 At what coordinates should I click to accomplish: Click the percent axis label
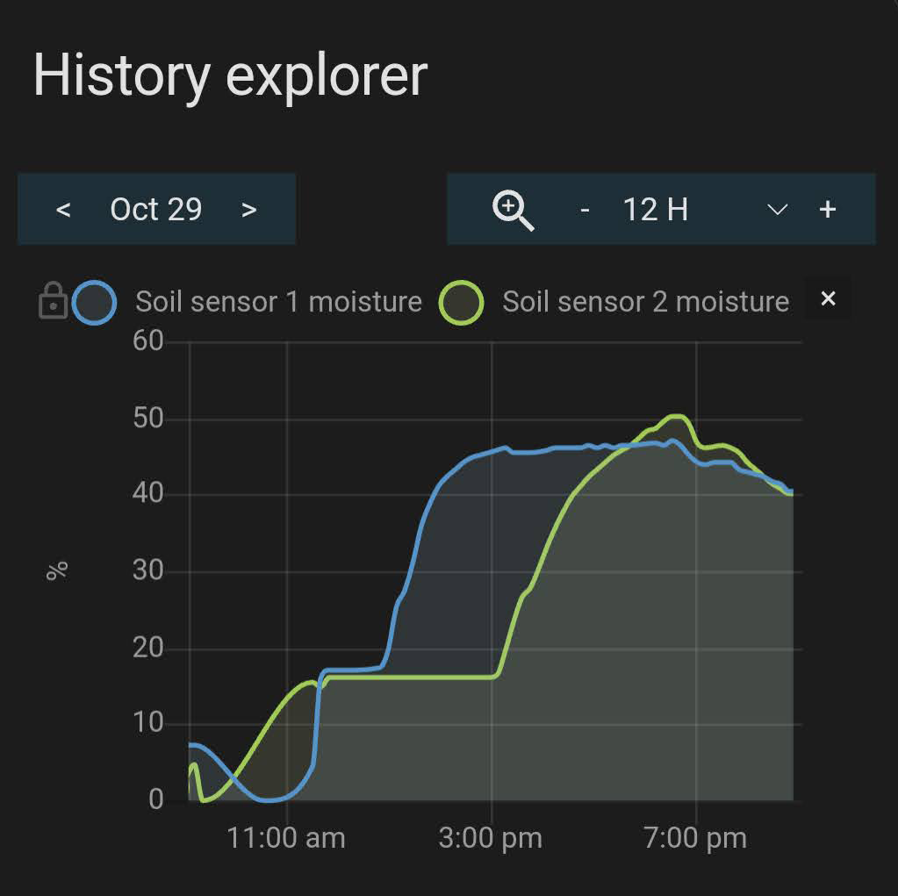point(58,570)
